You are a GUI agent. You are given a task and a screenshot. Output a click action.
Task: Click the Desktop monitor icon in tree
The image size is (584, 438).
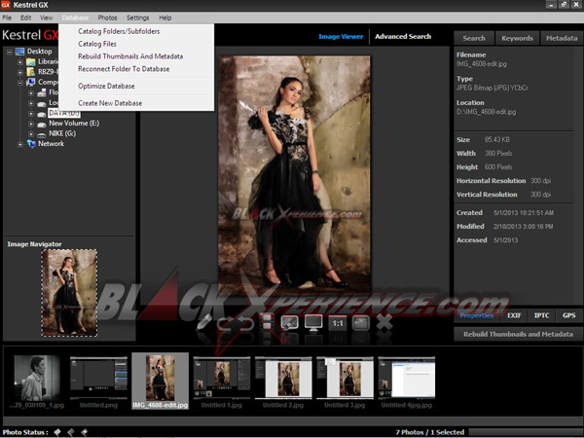(19, 52)
